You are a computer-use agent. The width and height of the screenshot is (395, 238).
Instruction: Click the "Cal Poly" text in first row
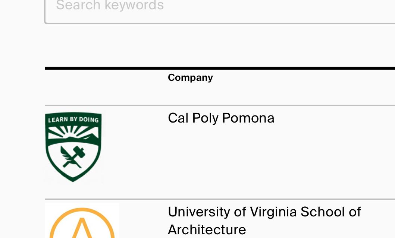point(193,118)
